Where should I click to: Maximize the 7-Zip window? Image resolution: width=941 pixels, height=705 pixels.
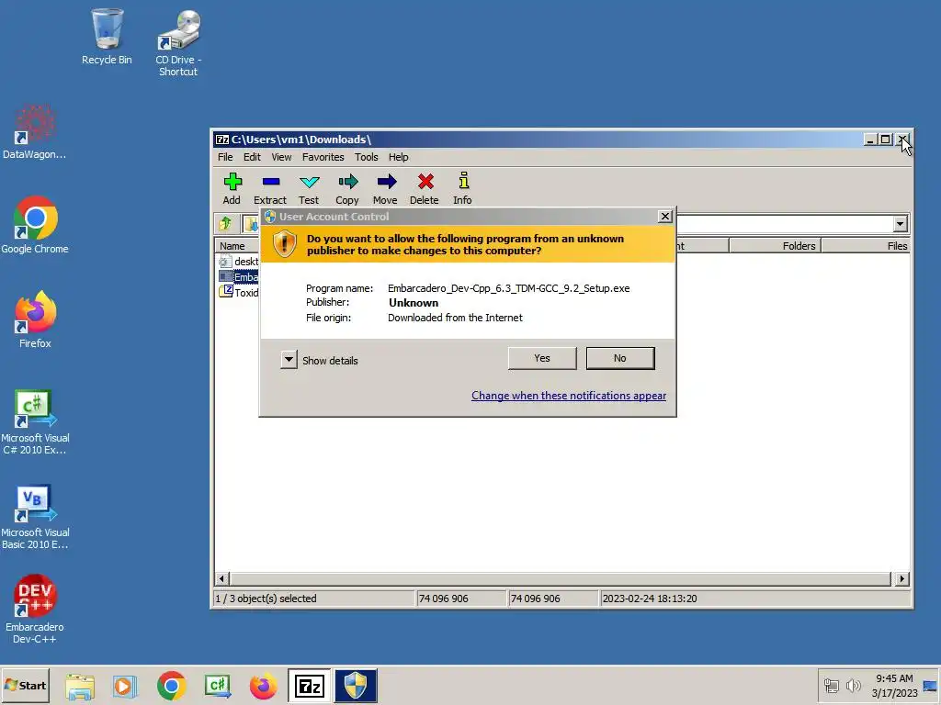(x=885, y=140)
